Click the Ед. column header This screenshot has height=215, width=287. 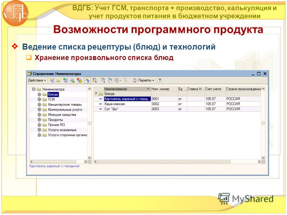click(182, 89)
